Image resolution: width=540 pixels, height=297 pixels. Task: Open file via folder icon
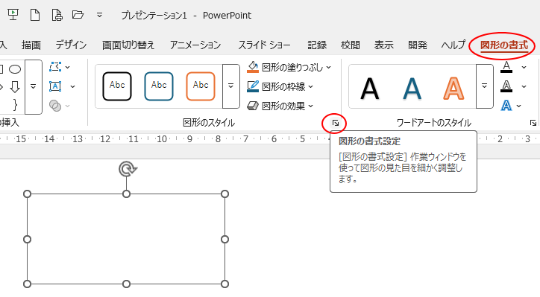click(78, 15)
